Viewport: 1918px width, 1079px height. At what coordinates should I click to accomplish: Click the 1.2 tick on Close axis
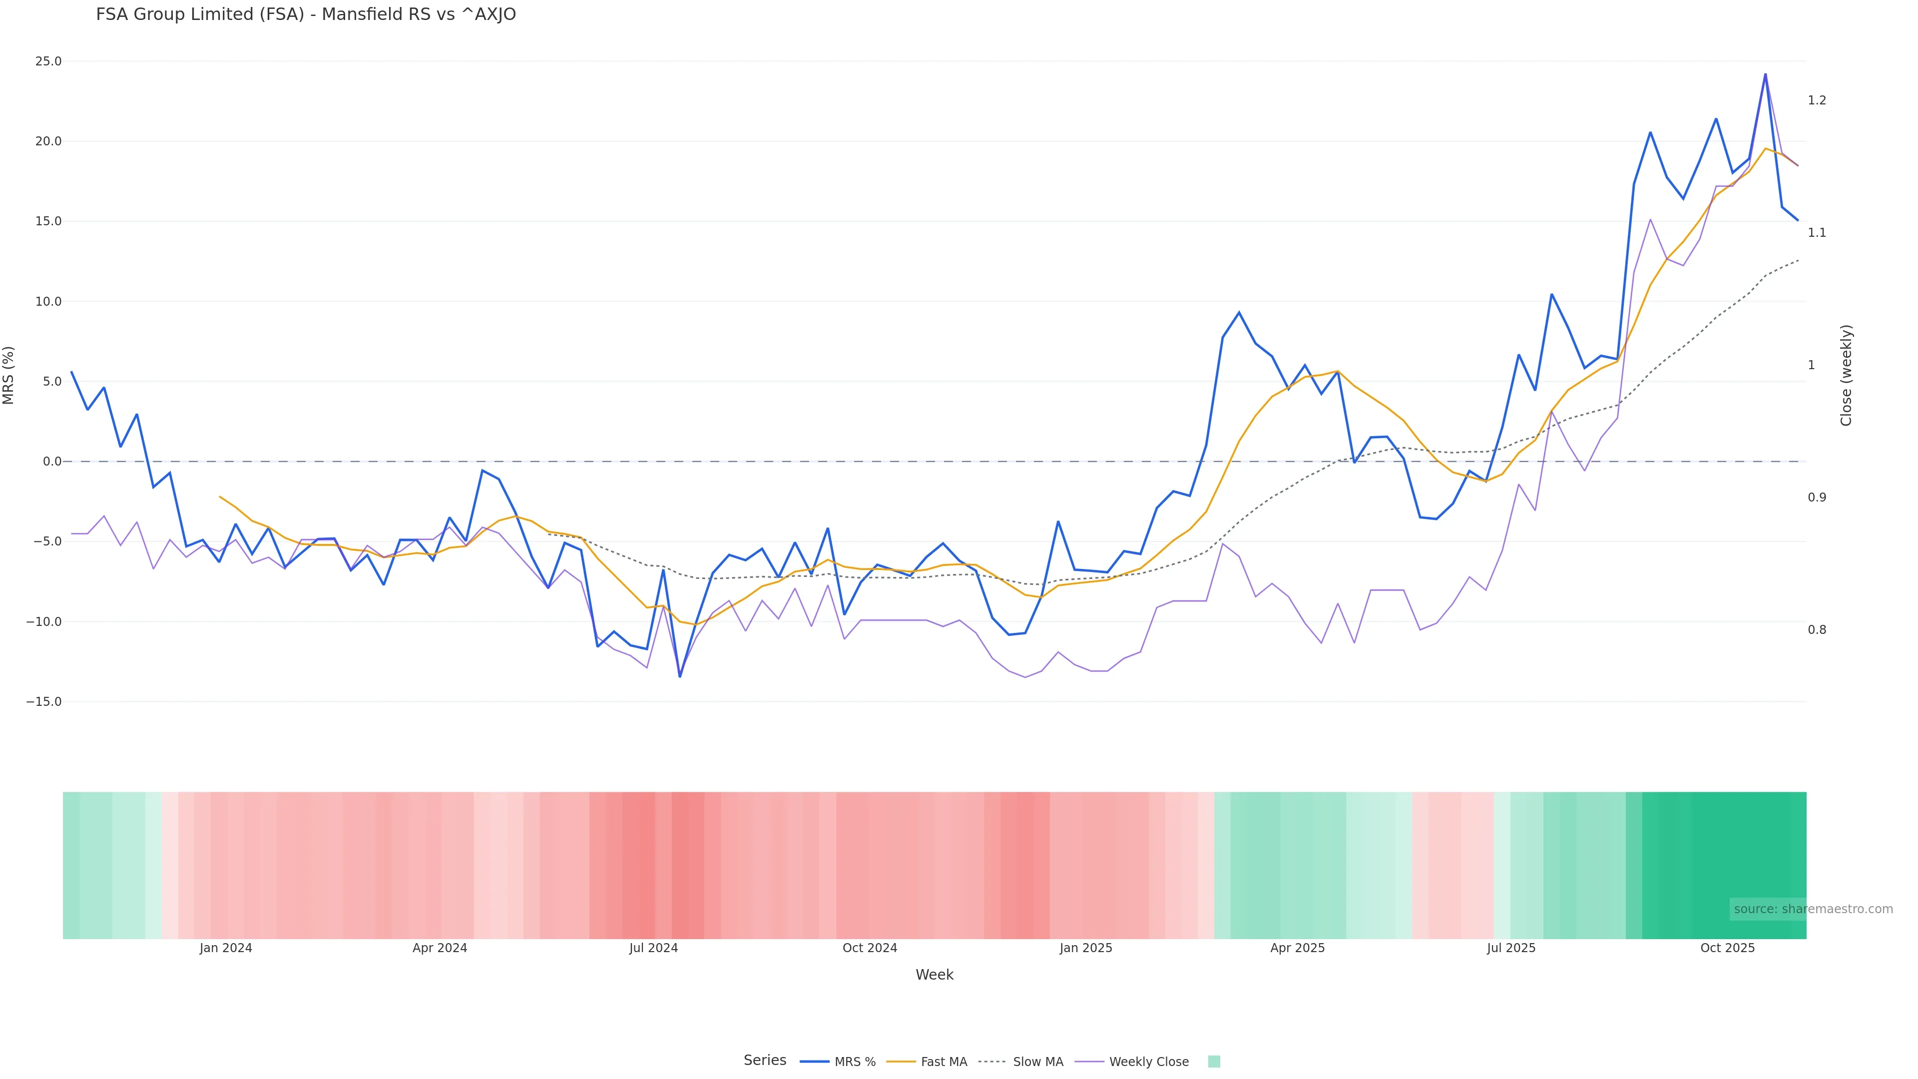(x=1817, y=100)
